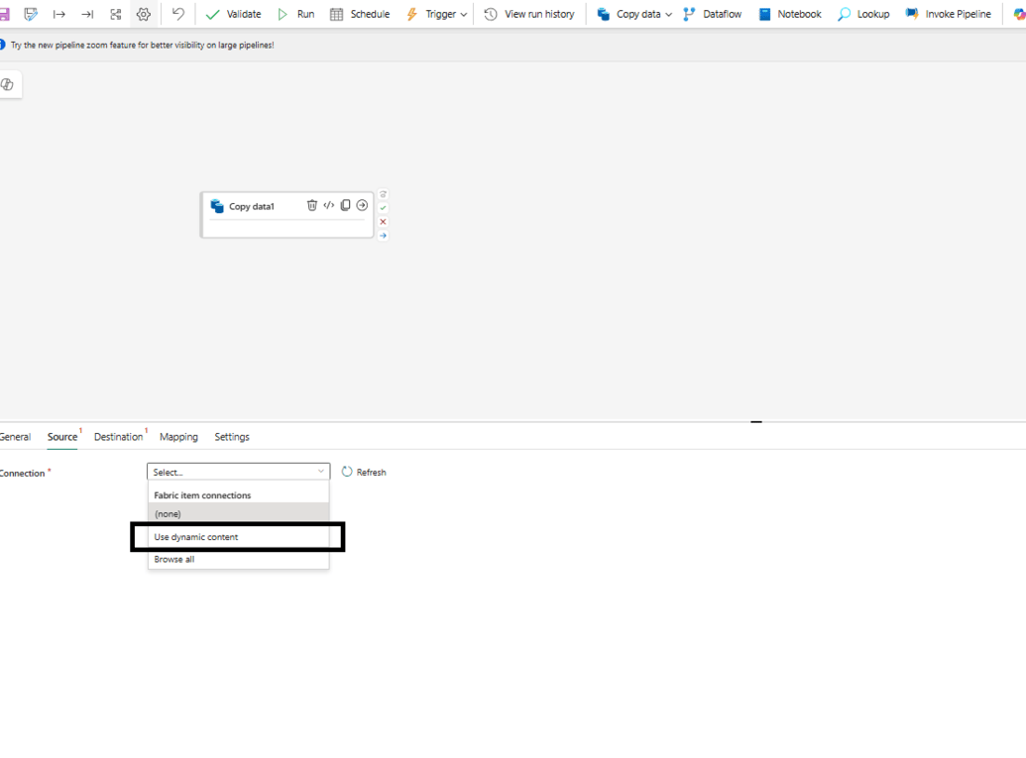Click the Connection field label
Viewport: 1026px width, 758px height.
22,473
